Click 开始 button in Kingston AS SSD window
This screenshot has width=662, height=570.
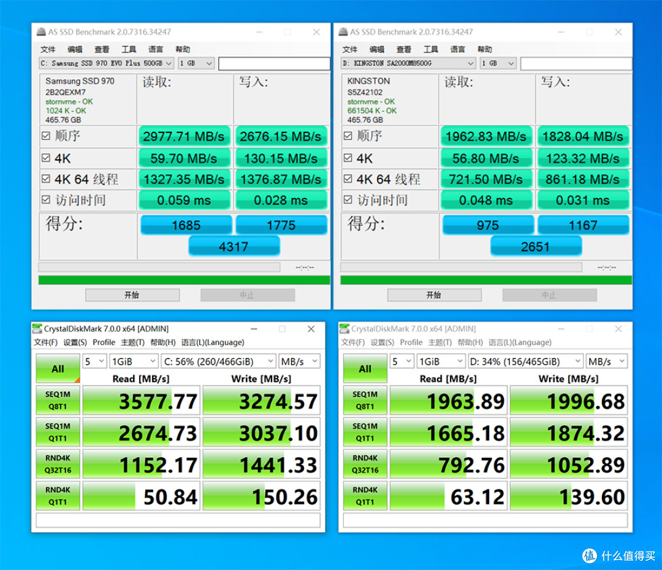coord(435,295)
